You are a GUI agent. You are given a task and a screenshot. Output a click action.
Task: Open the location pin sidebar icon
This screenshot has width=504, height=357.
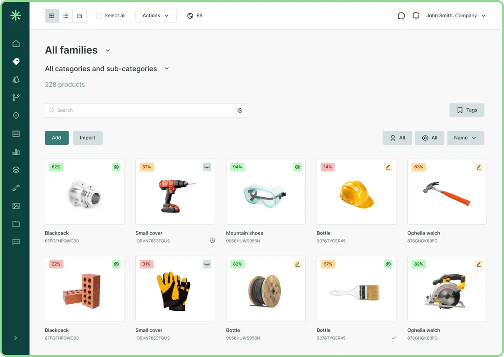16,116
